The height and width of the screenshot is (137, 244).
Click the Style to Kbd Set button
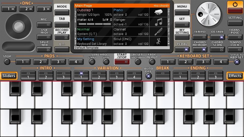(x=237, y=62)
